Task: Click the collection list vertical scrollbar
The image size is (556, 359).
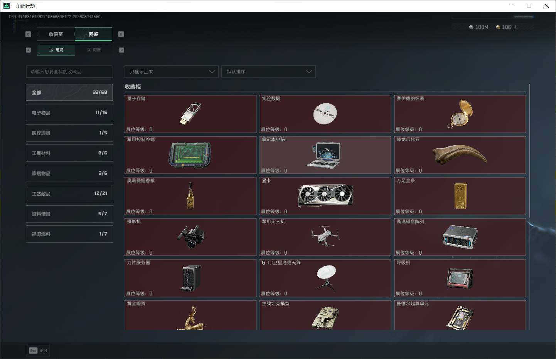Action: [529, 151]
